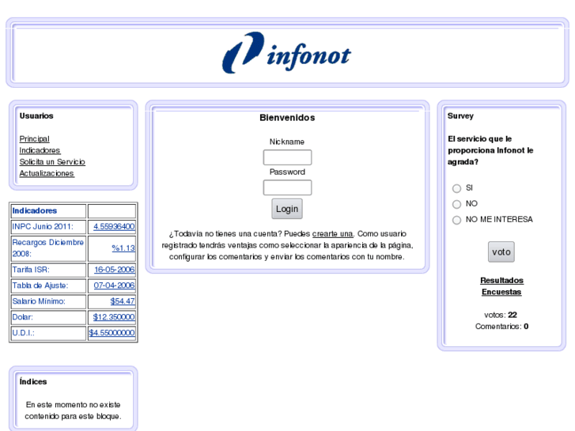The height and width of the screenshot is (431, 575).
Task: Open Tarifa ISR date 16-05-2006
Action: 115,270
